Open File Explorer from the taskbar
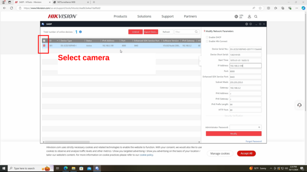Screen dimensions: 307x172 click(74, 168)
